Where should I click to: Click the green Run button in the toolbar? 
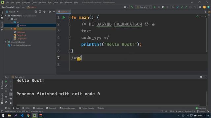tap(155, 7)
